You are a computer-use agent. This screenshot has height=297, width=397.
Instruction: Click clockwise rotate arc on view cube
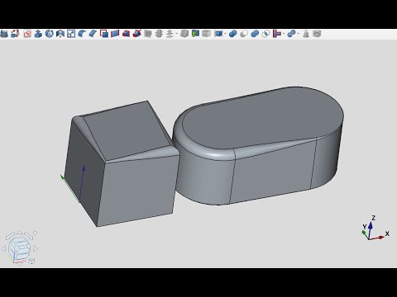28,236
